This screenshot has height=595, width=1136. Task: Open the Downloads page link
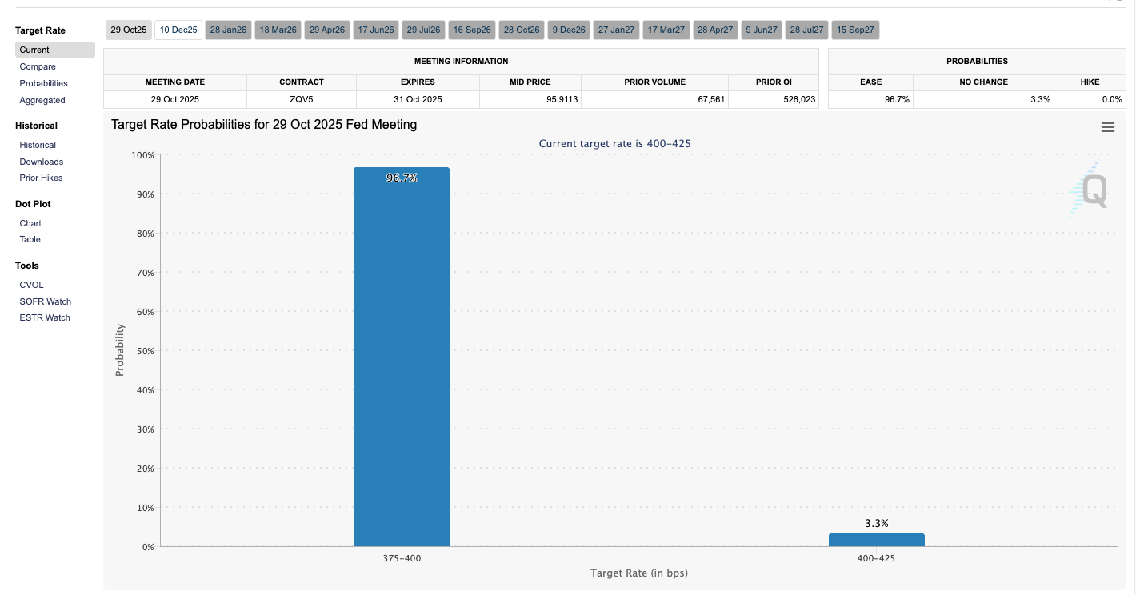(42, 162)
